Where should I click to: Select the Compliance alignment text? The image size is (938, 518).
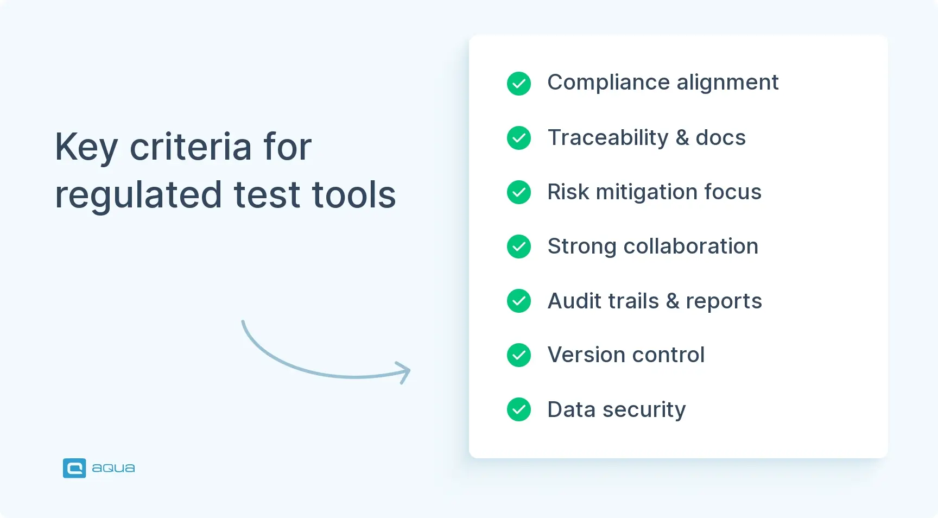coord(663,83)
